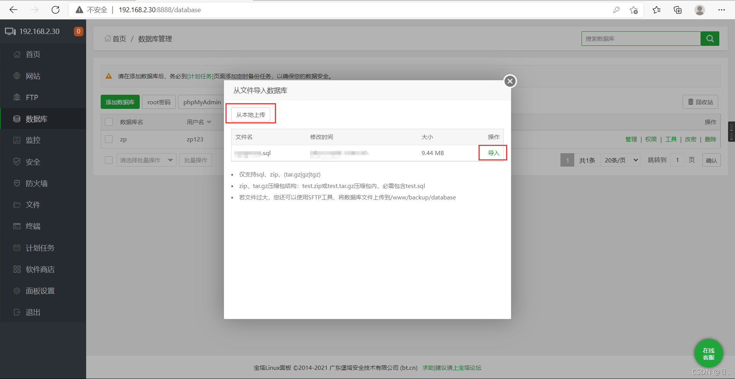This screenshot has width=735, height=379.
Task: Click the dark handle at right edge
Action: point(732,131)
